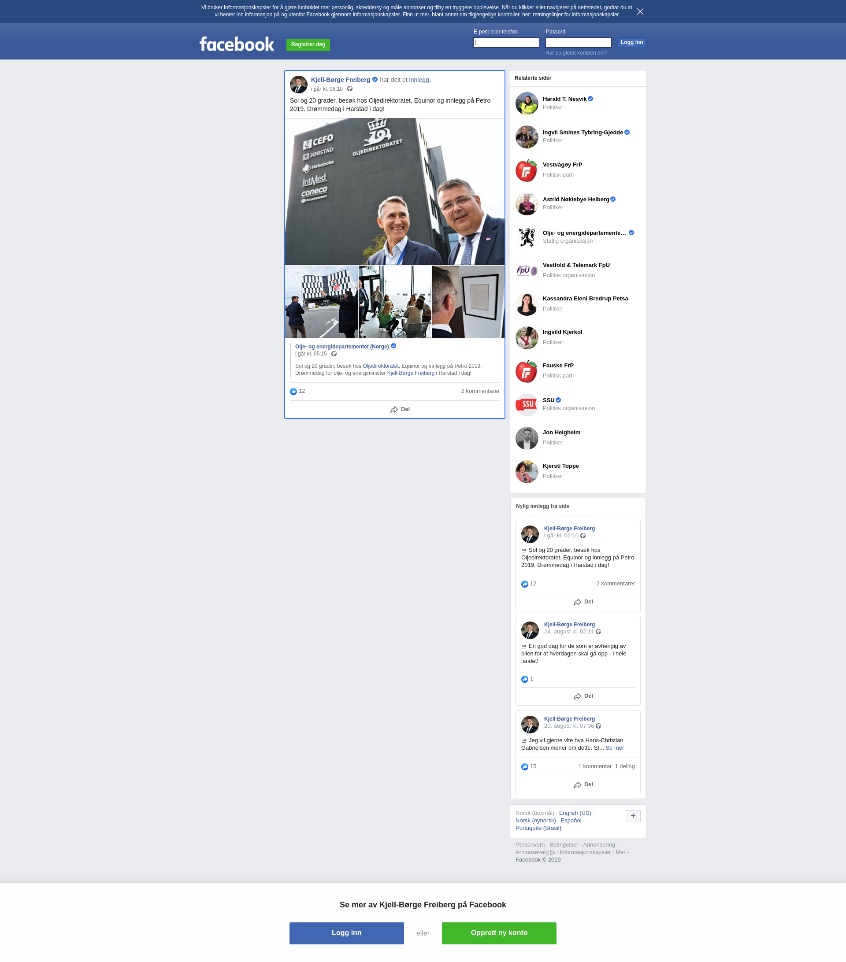Click the like reaction icon on main post
Viewport: 846px width, 962px height.
click(293, 392)
